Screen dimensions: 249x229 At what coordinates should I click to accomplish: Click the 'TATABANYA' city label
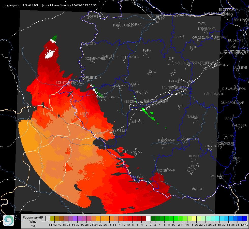tap(207, 28)
